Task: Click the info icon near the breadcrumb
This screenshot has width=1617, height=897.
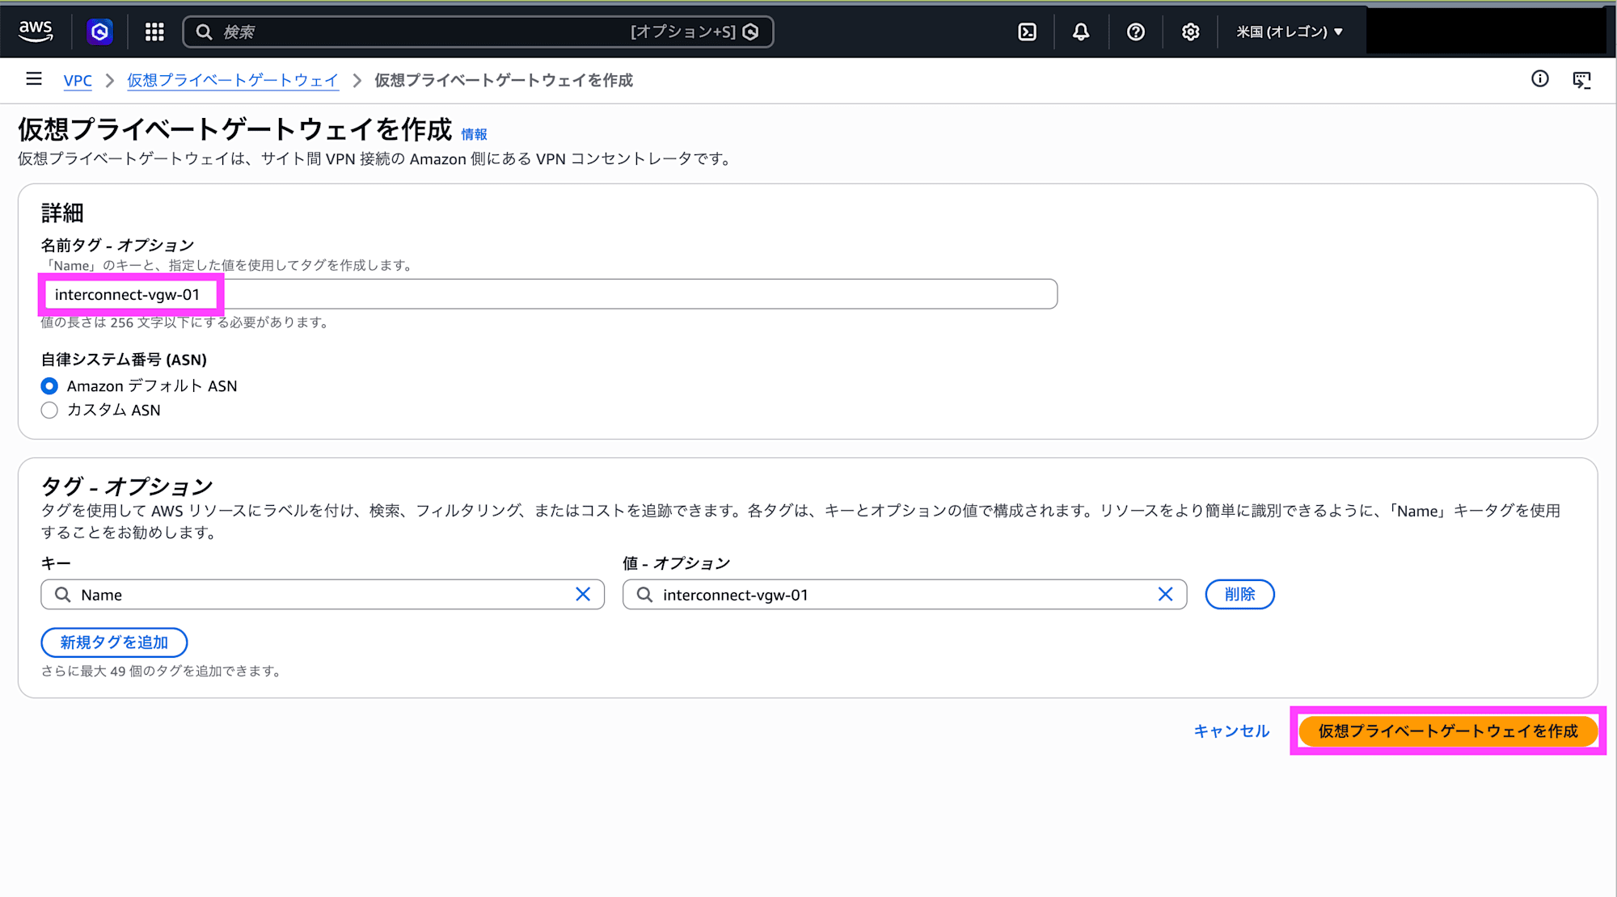Action: click(1539, 79)
